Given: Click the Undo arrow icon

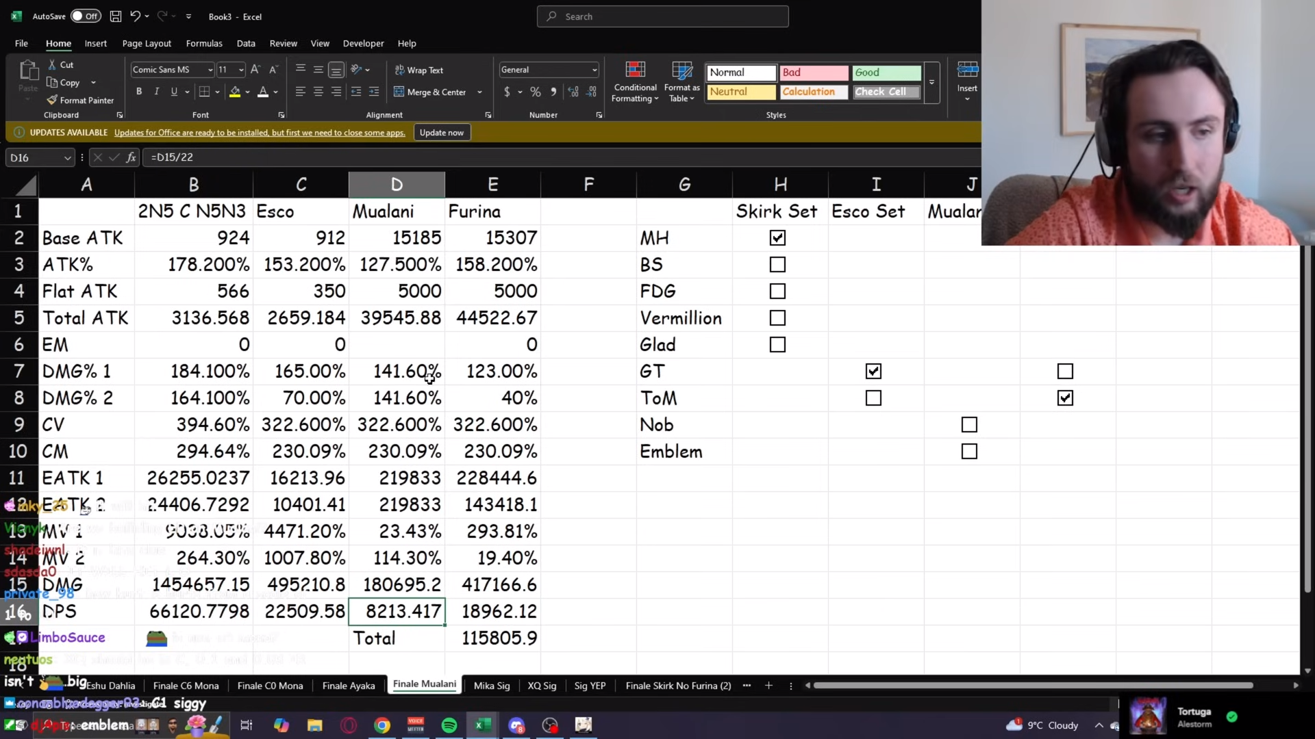Looking at the screenshot, I should [135, 16].
